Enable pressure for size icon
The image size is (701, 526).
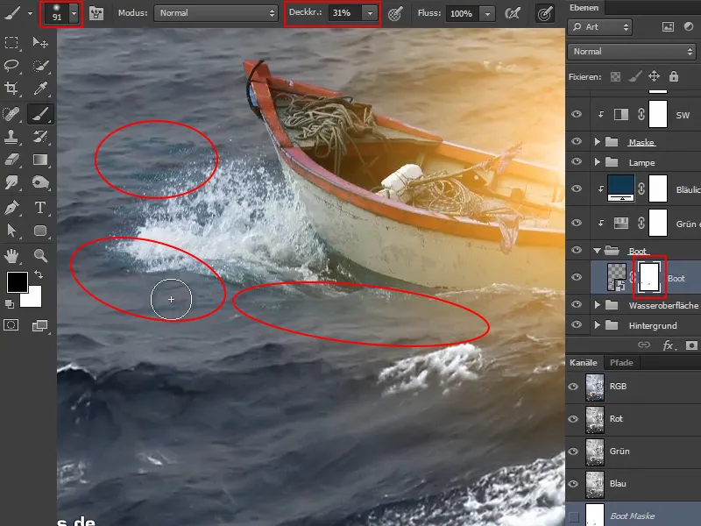544,14
